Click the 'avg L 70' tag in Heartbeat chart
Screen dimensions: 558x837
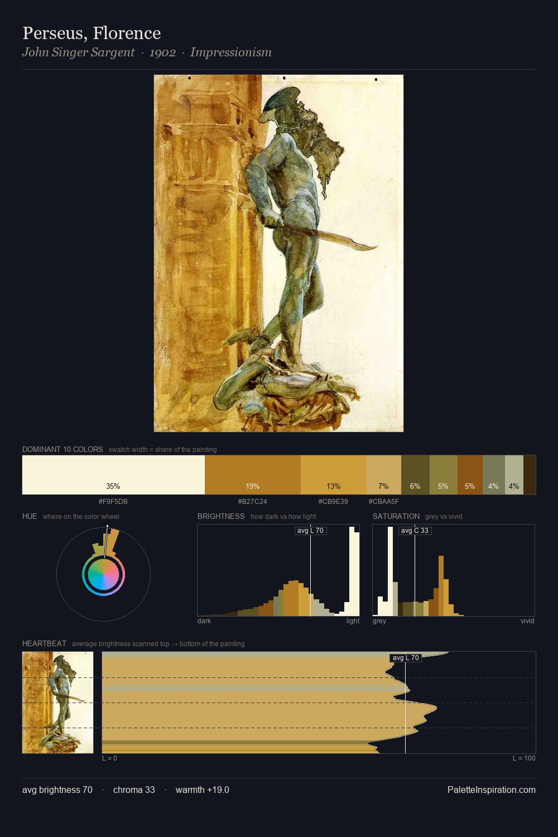tap(406, 658)
